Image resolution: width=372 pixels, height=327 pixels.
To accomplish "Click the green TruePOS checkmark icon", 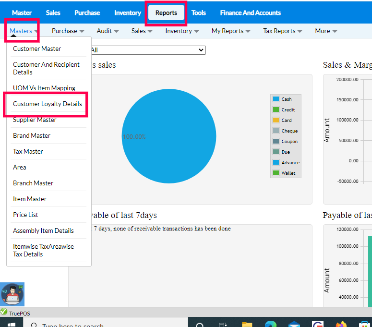I will point(4,313).
